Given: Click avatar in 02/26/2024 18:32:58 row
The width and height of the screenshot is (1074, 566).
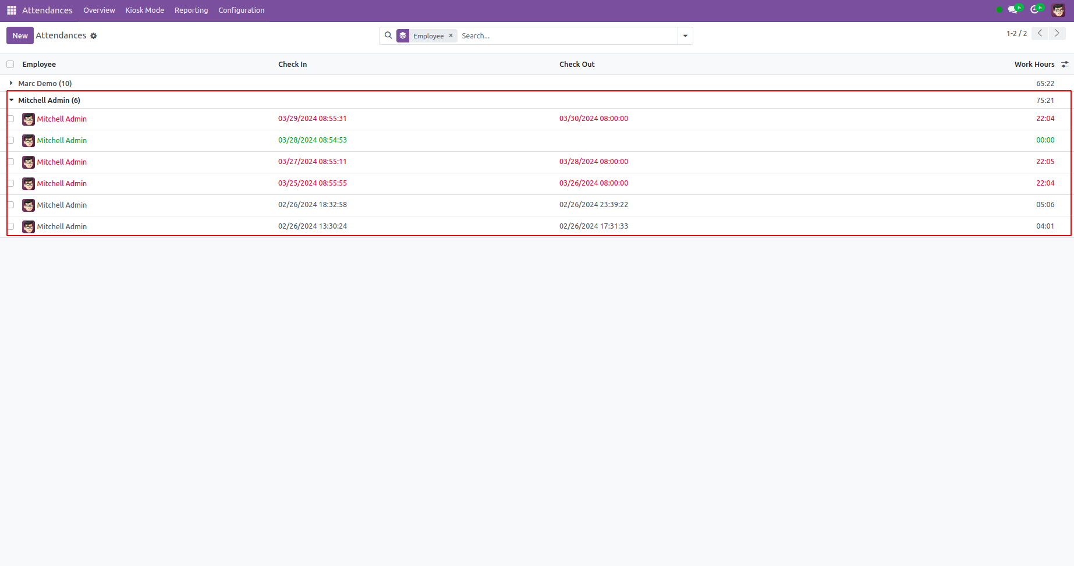Looking at the screenshot, I should 29,205.
